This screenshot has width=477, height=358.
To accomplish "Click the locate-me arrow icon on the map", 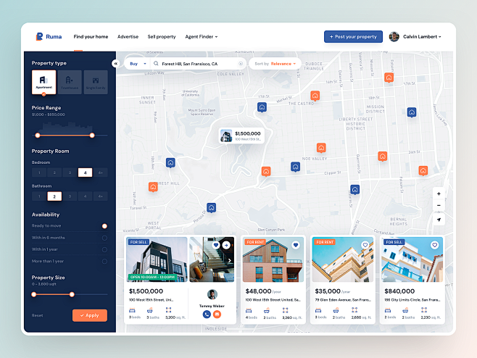I will click(439, 220).
